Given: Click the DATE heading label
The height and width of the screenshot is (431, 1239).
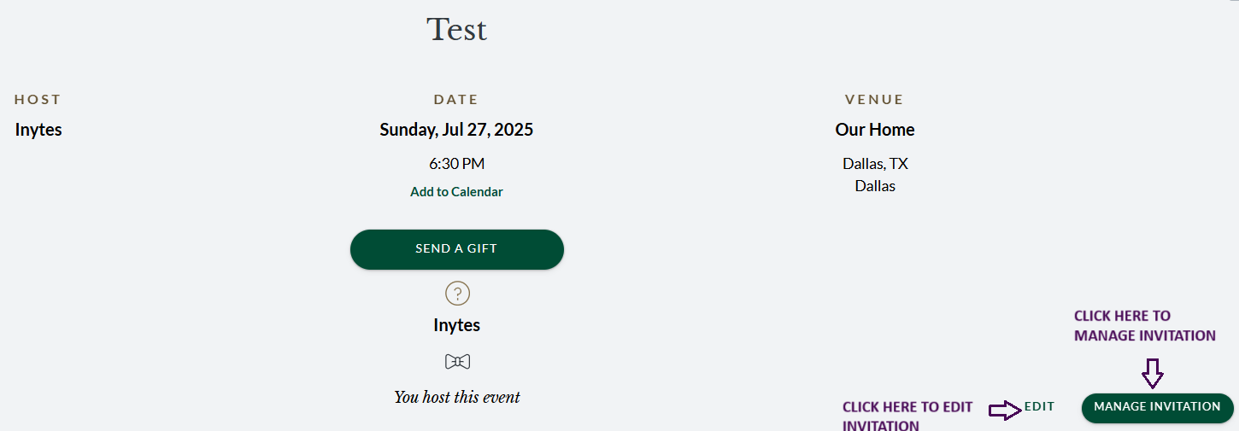Looking at the screenshot, I should 456,100.
